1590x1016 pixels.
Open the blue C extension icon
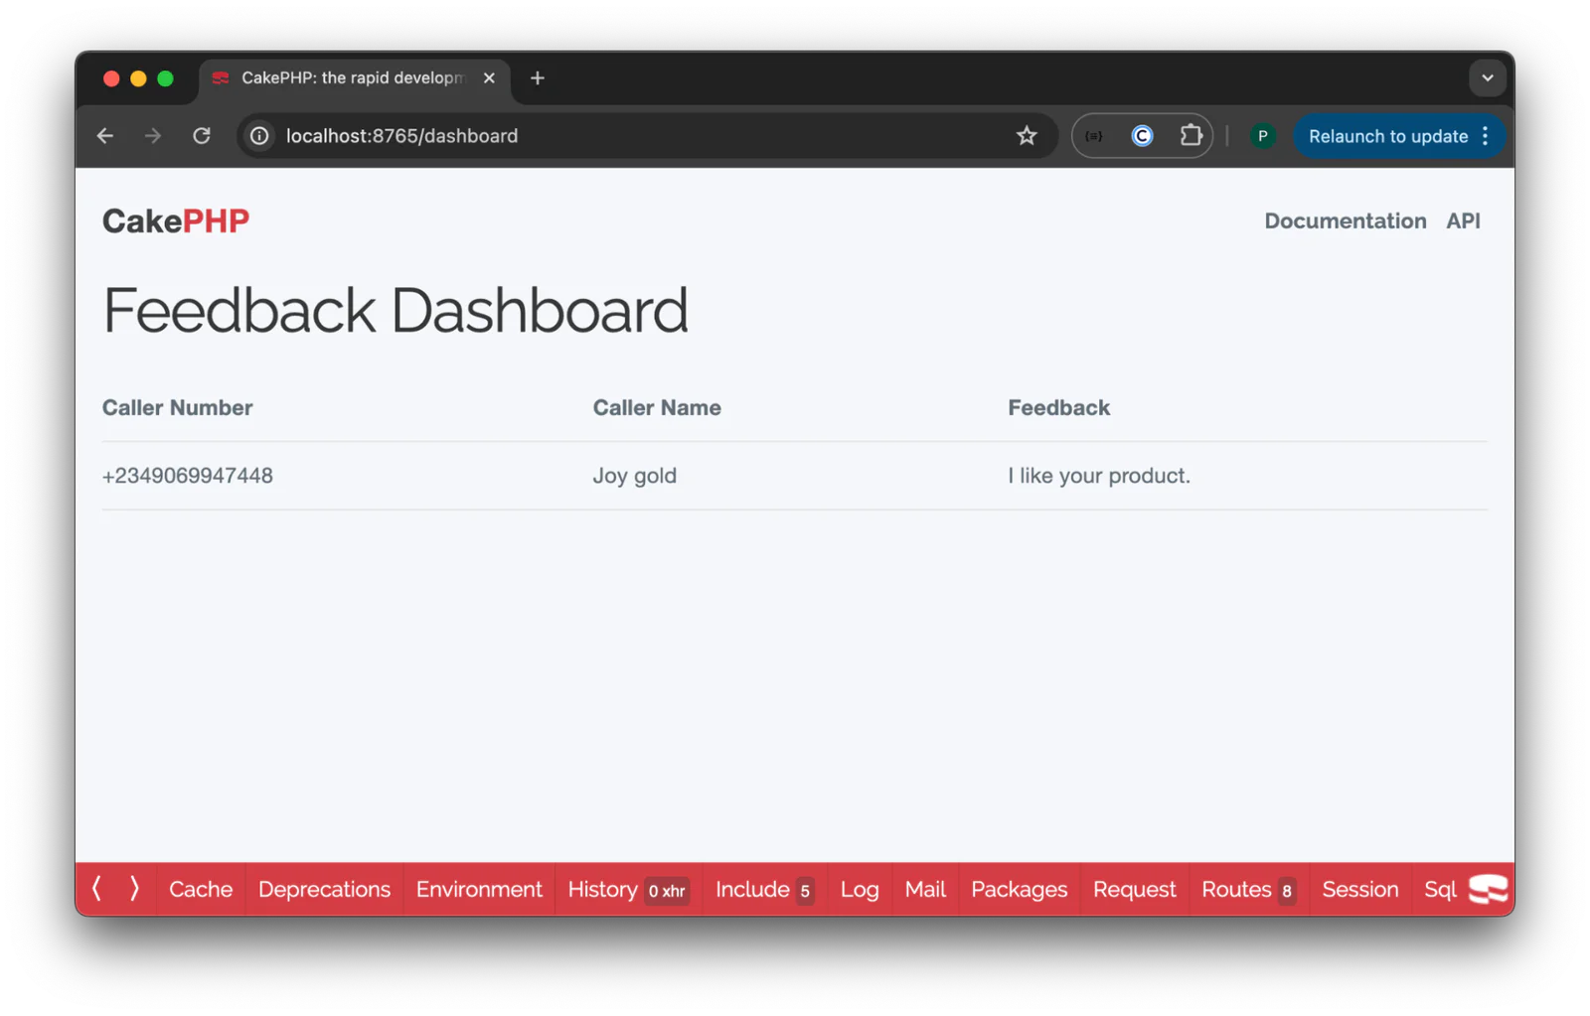(x=1142, y=136)
